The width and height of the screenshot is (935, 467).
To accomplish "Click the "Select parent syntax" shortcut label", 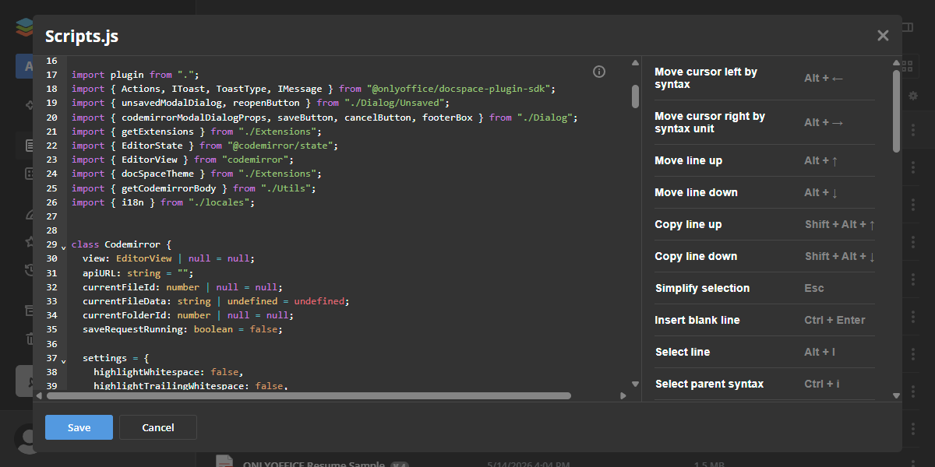I will tap(709, 384).
